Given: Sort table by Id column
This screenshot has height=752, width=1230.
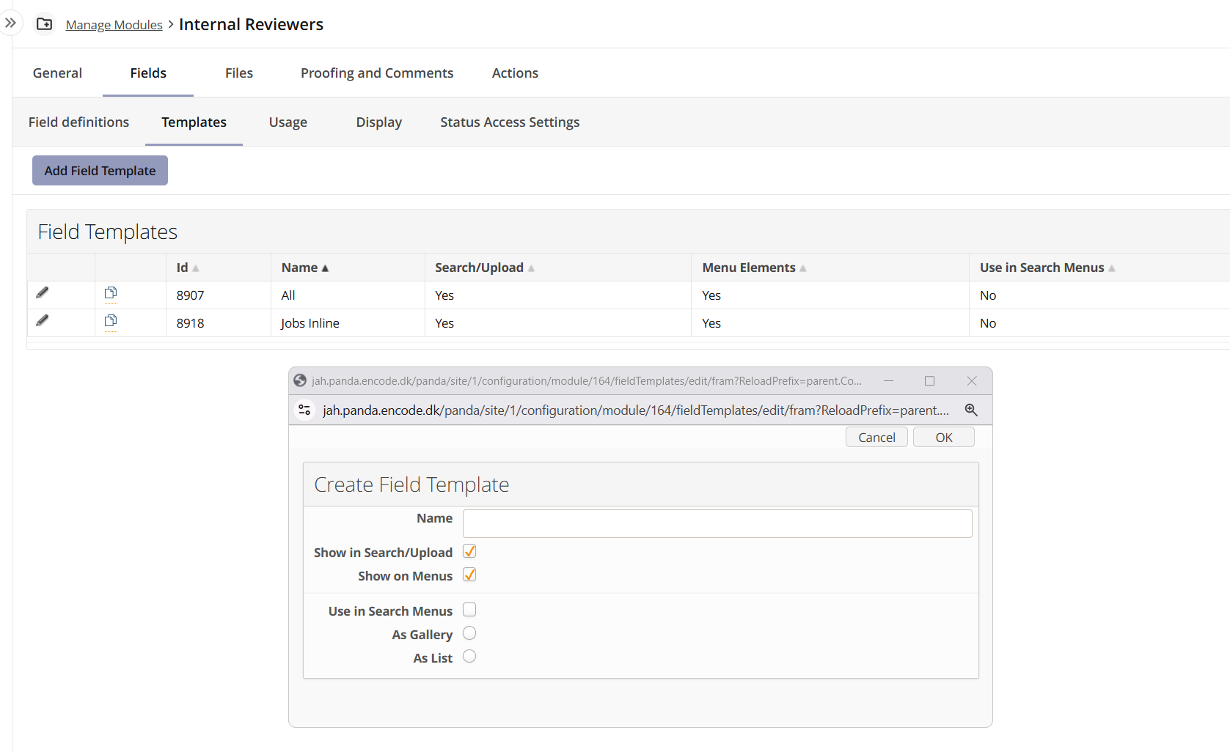Looking at the screenshot, I should point(188,268).
